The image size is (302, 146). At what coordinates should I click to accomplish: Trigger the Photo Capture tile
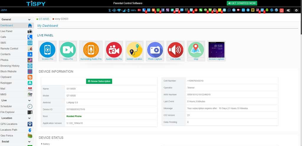pos(155,51)
